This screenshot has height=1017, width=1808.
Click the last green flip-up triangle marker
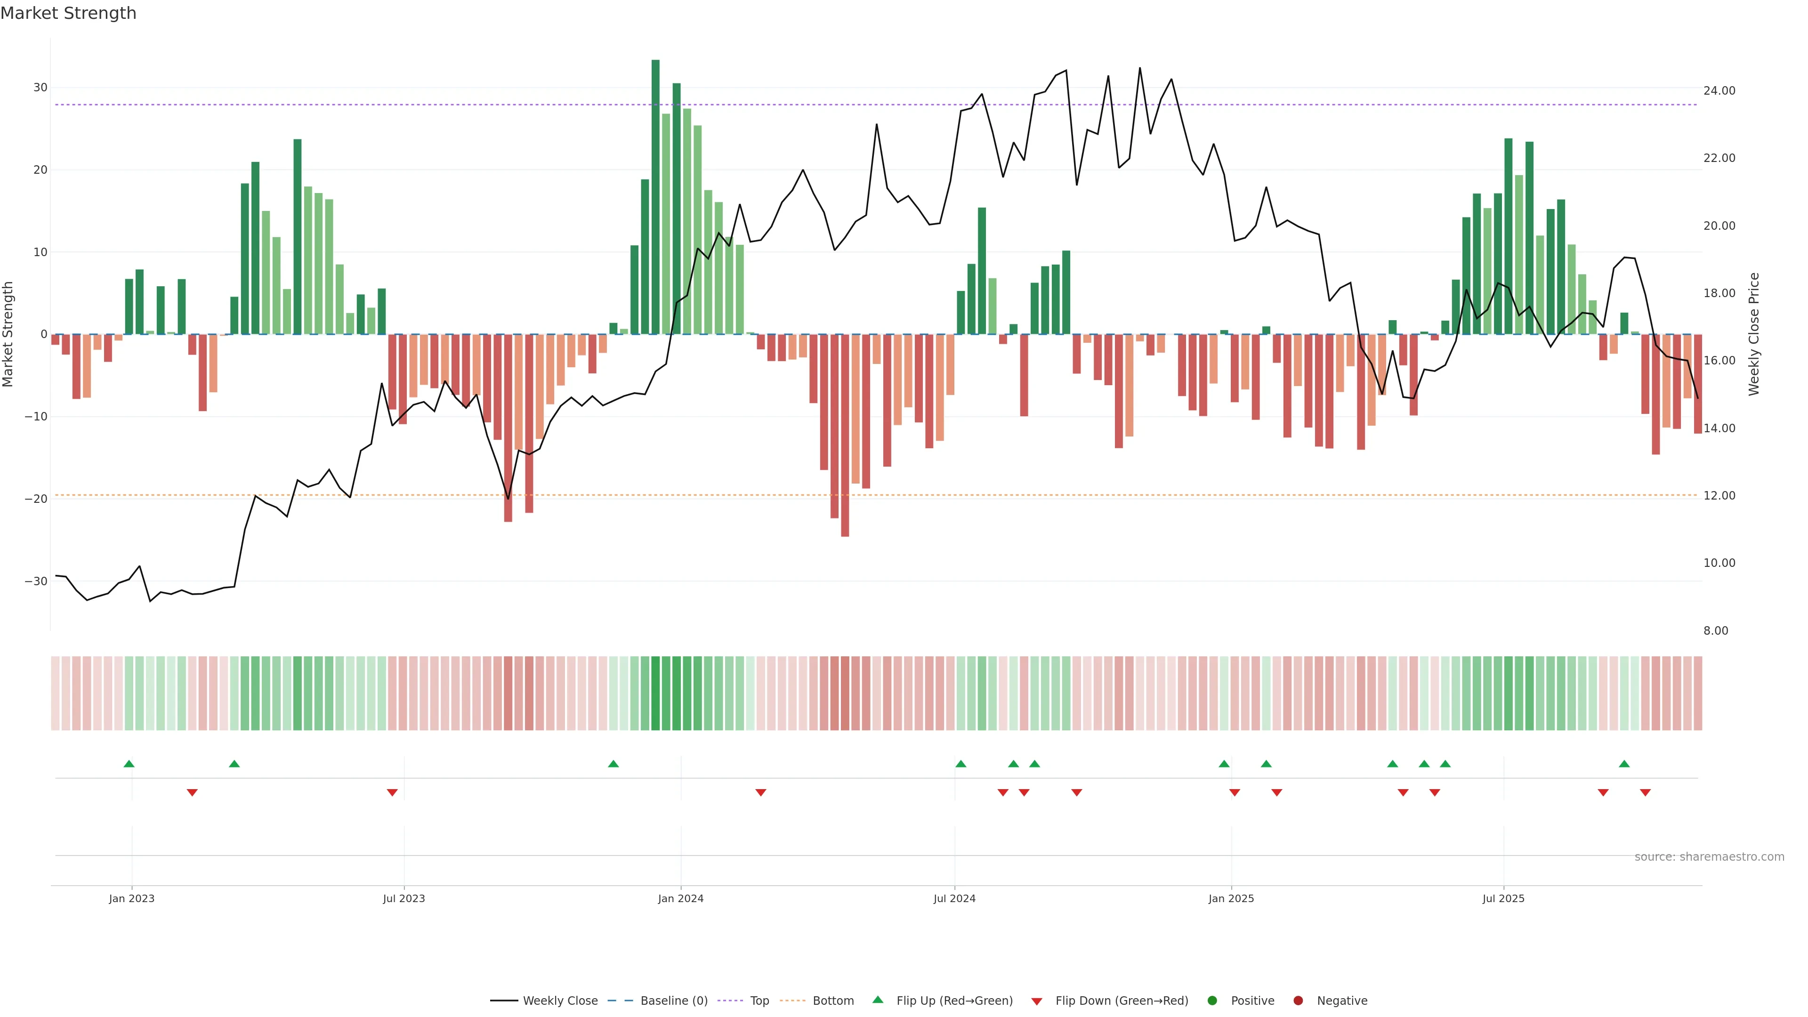pos(1624,764)
